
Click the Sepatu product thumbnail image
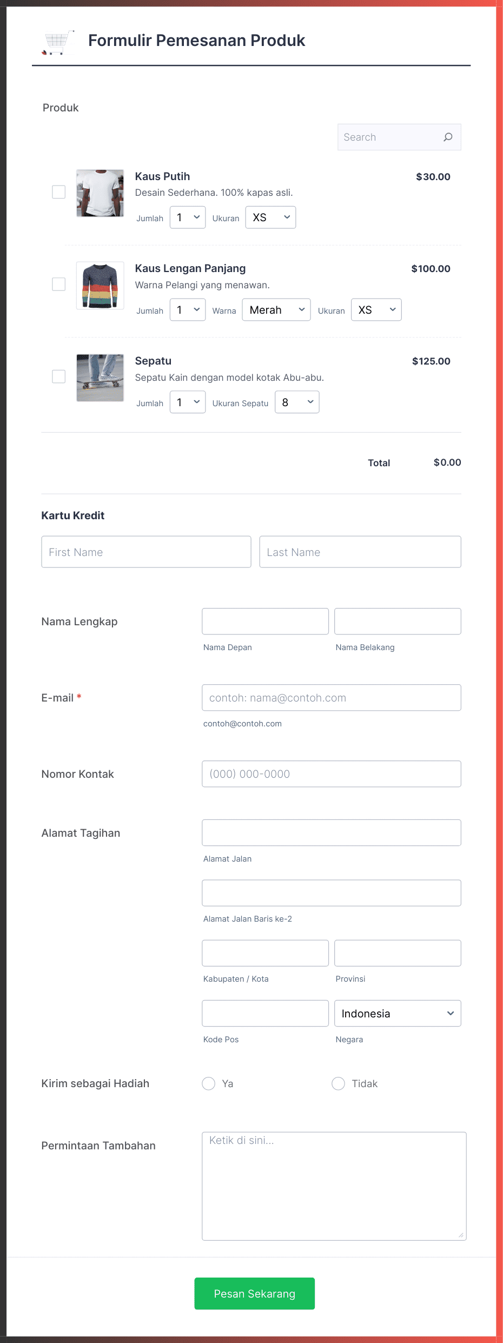(100, 378)
